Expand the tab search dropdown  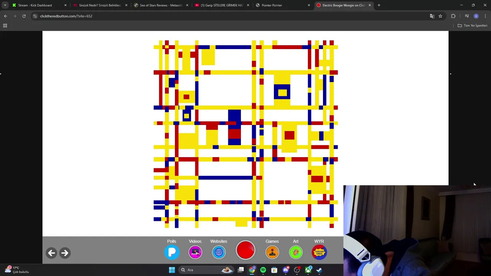(5, 5)
